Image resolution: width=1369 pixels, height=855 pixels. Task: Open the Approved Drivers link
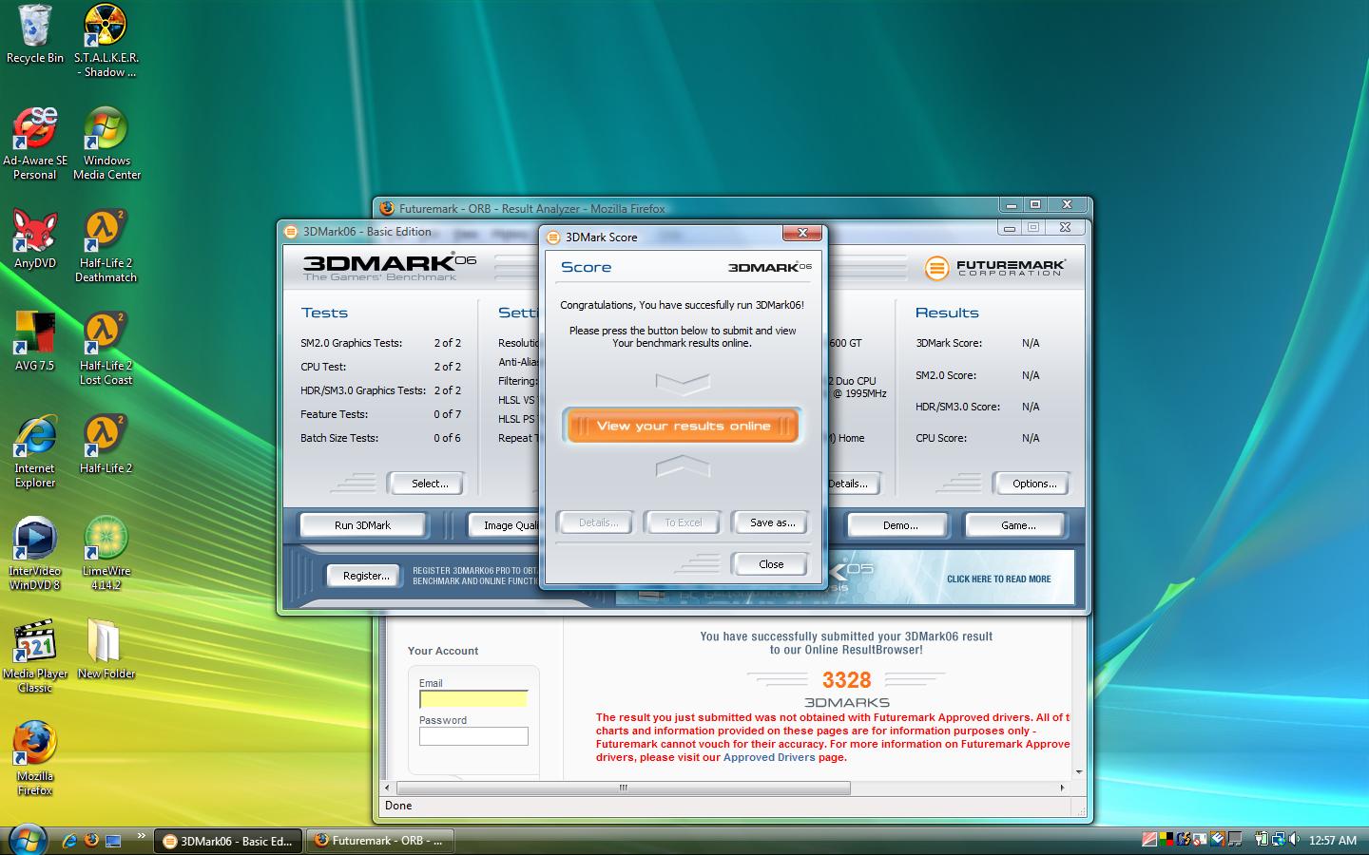[769, 757]
